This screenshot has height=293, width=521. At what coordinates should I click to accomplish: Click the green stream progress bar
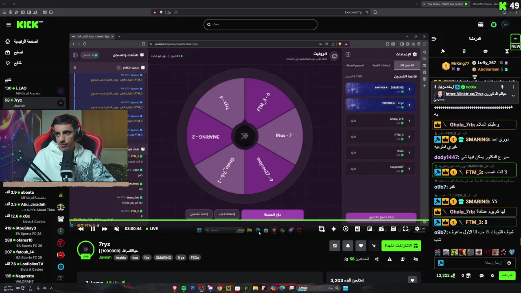point(249,220)
